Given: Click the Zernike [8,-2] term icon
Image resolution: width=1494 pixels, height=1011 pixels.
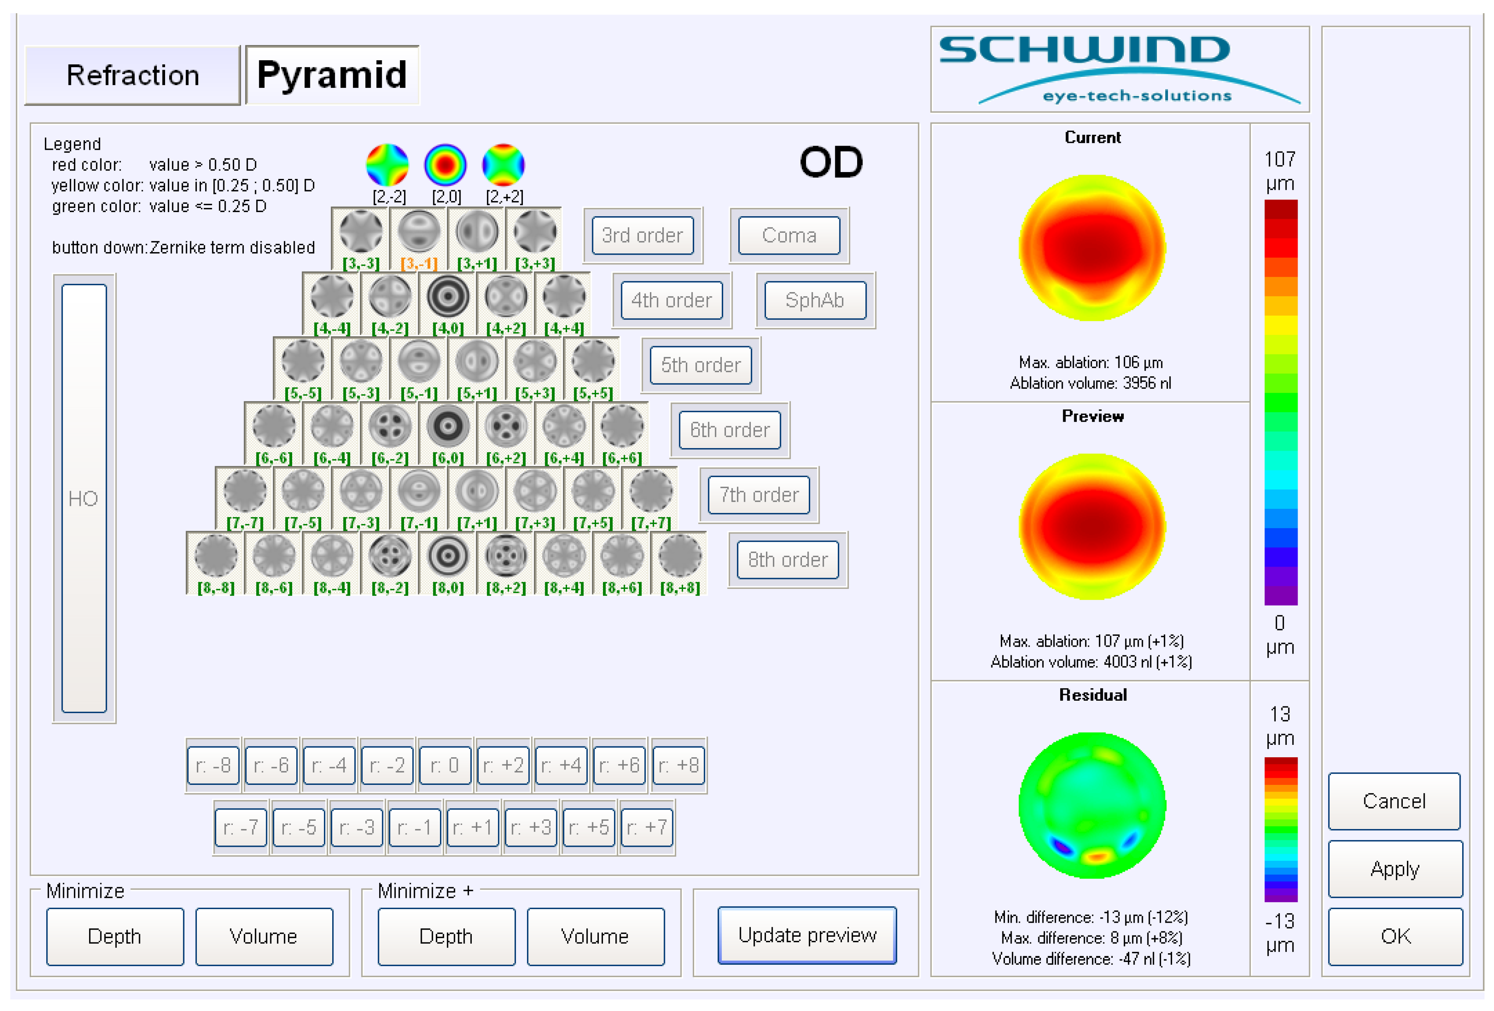Looking at the screenshot, I should (x=390, y=556).
